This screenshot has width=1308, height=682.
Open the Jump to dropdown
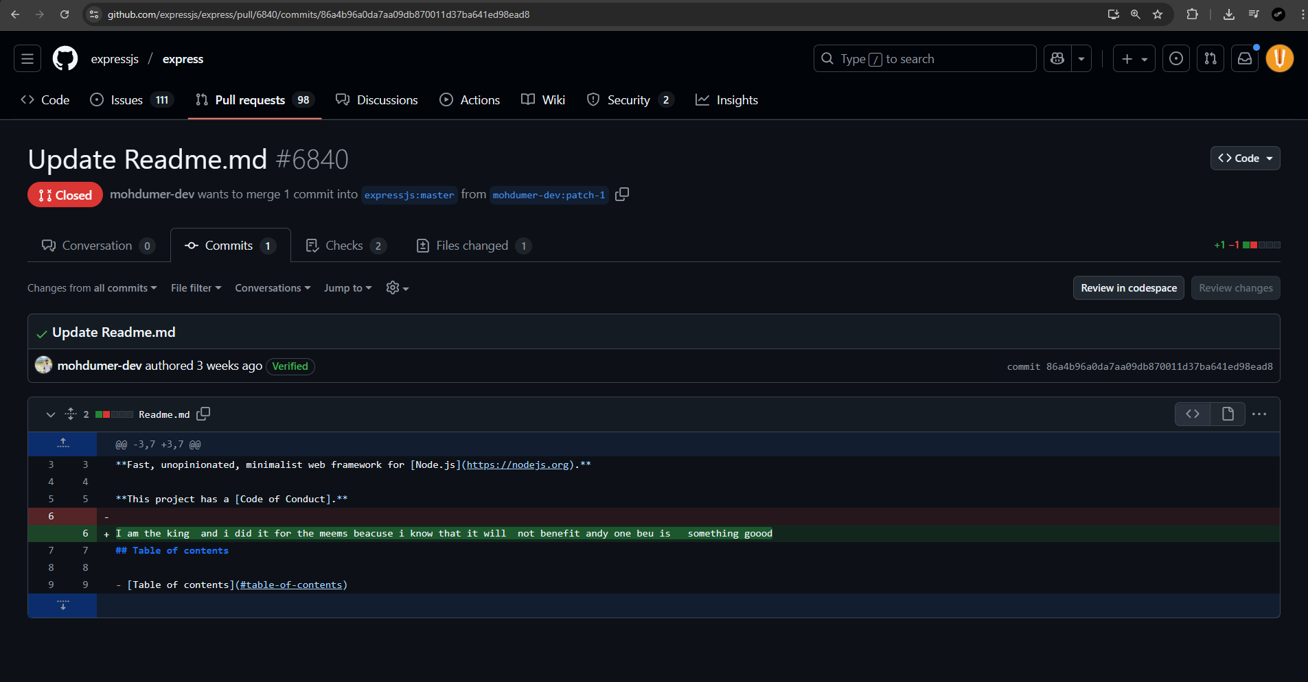tap(347, 287)
